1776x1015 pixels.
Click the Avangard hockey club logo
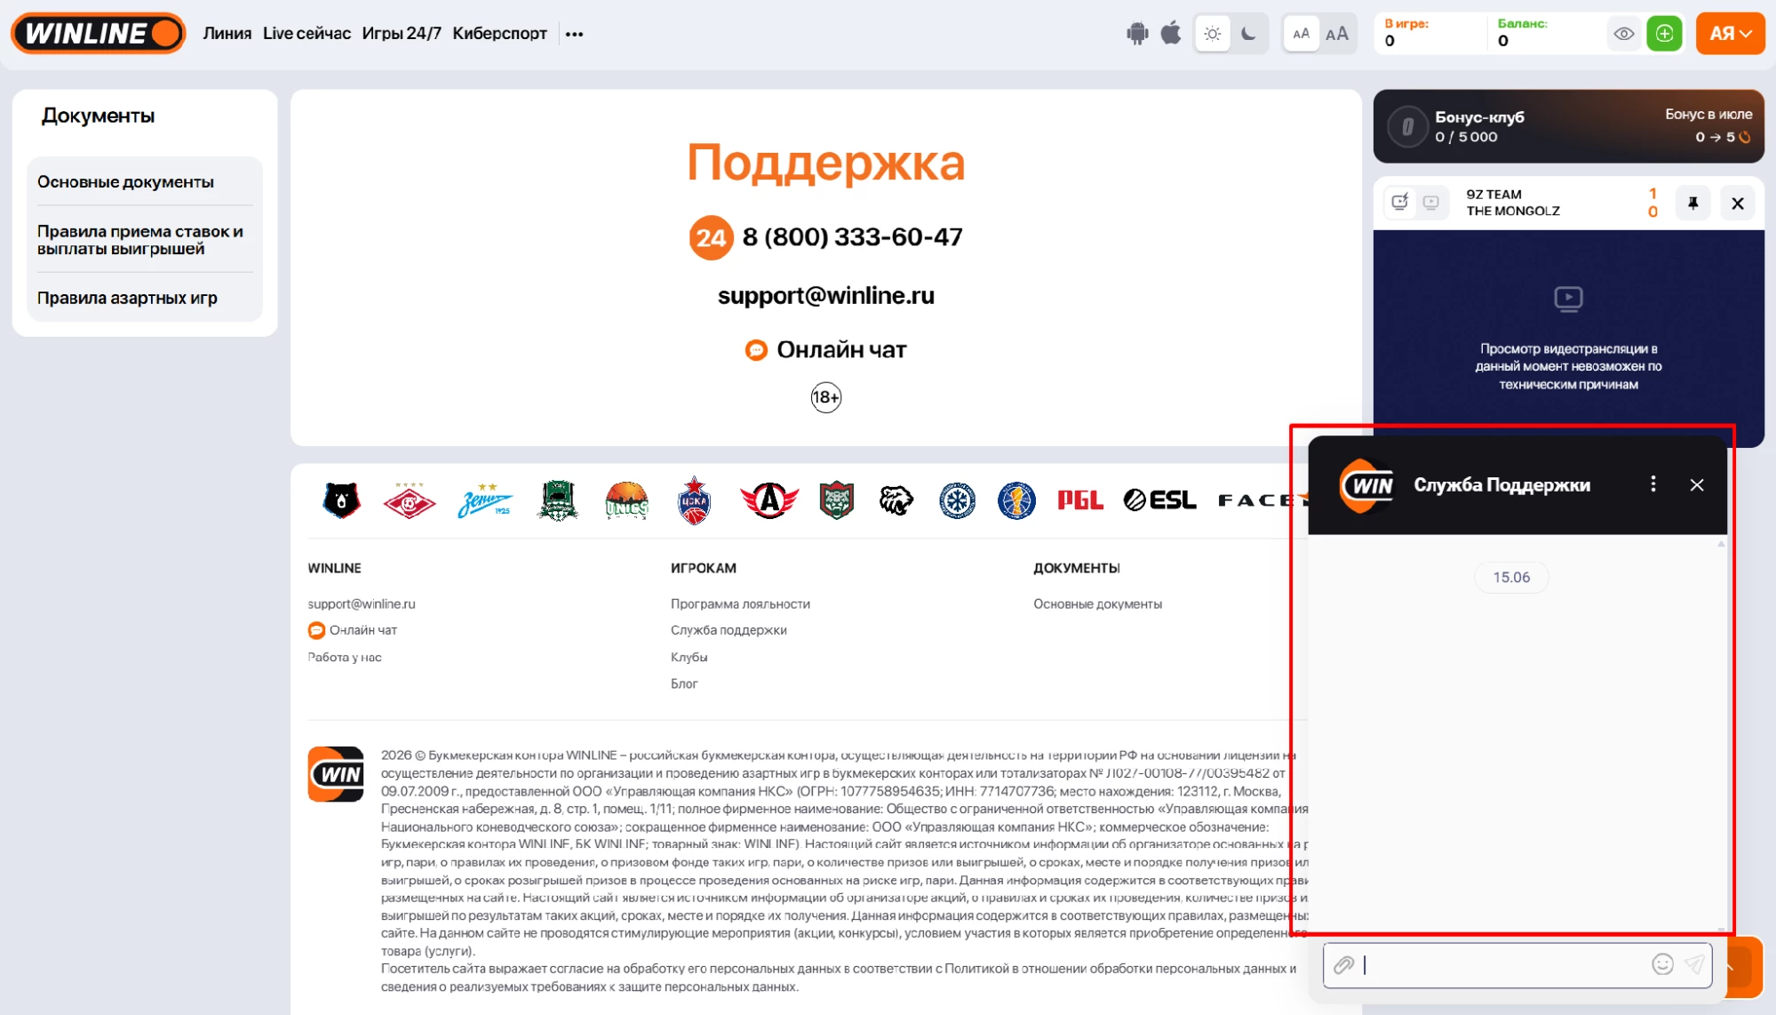(x=769, y=500)
